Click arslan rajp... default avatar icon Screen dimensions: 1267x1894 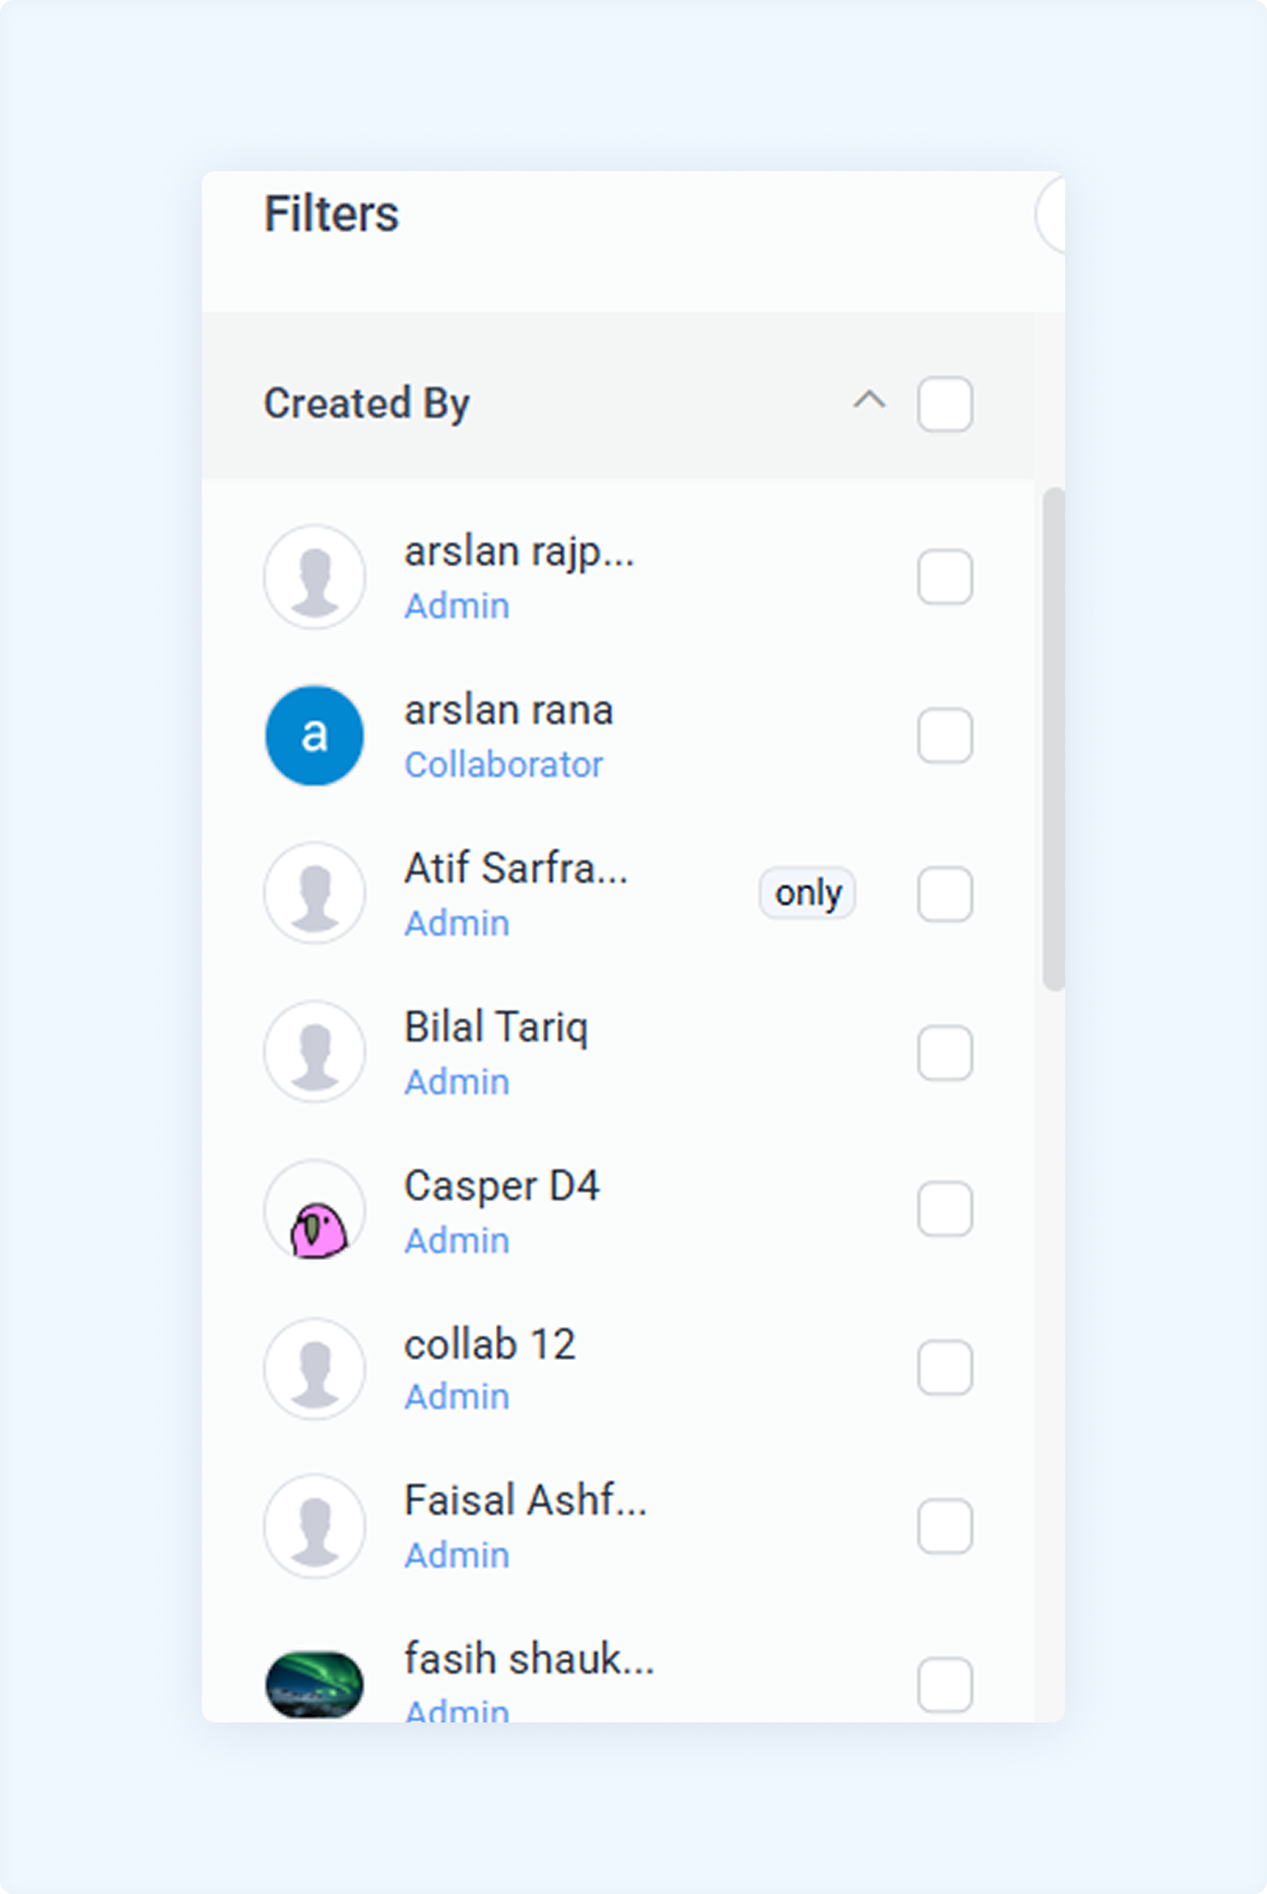pyautogui.click(x=314, y=577)
